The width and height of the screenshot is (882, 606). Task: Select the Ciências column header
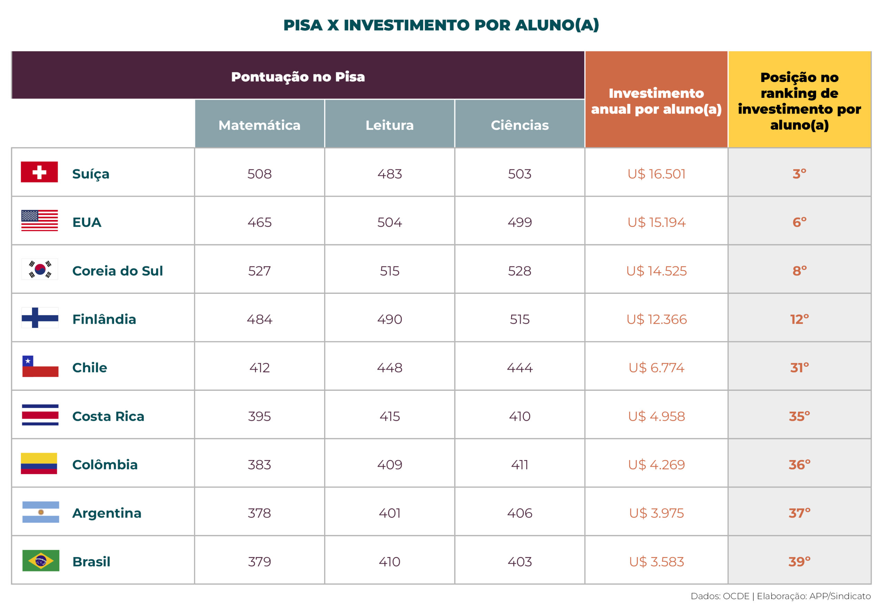(x=520, y=125)
